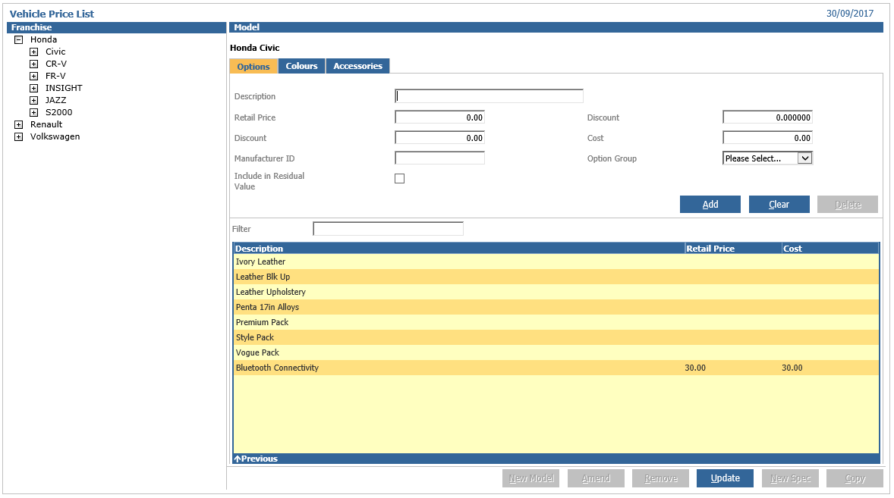The width and height of the screenshot is (894, 498).
Task: Focus the Cost input field
Action: pos(767,138)
